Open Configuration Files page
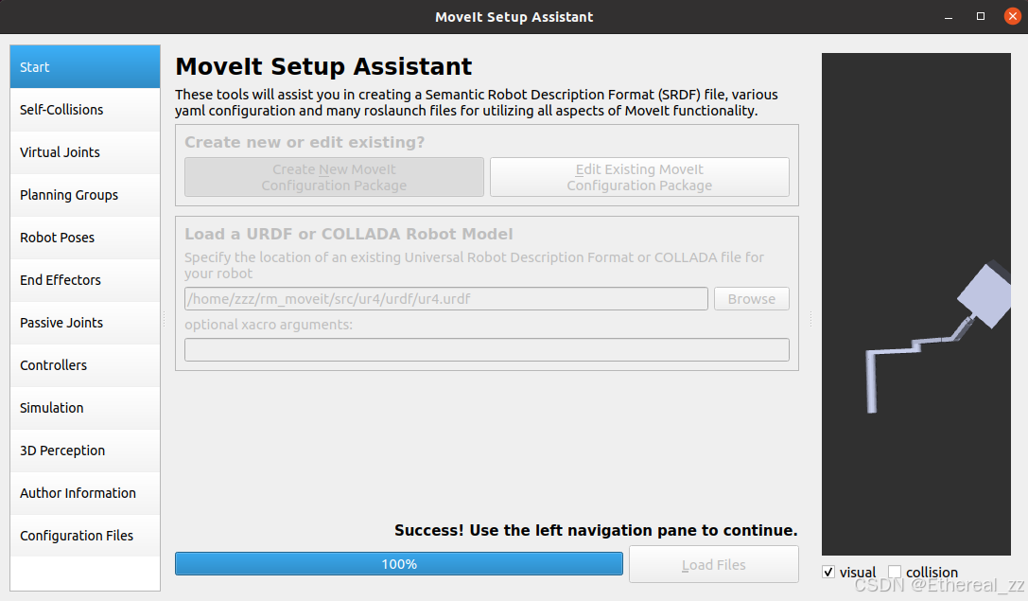1028x601 pixels. [85, 536]
